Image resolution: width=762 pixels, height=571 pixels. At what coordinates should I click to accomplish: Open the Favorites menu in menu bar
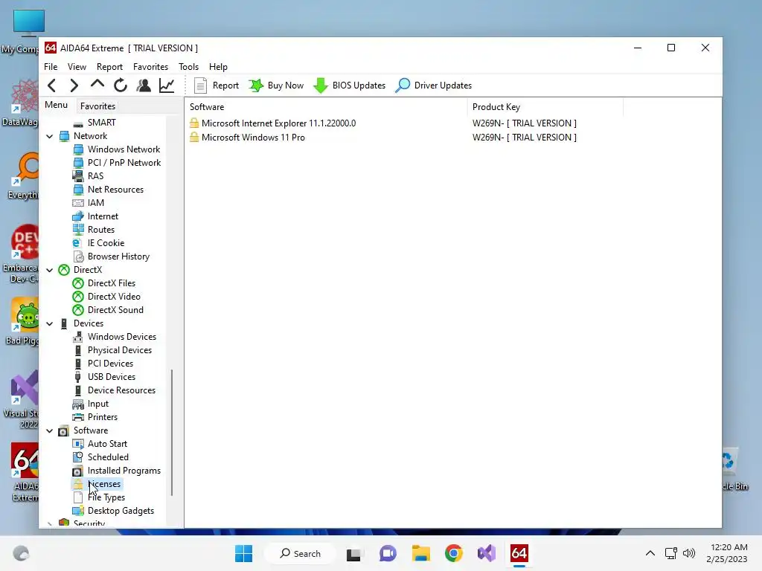[x=150, y=66]
